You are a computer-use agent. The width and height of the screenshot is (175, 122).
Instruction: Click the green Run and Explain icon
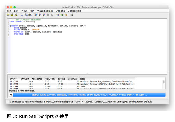(62, 15)
